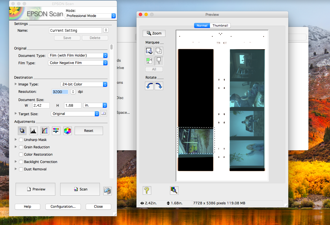
Task: Select the Normal preview tab
Action: [202, 25]
